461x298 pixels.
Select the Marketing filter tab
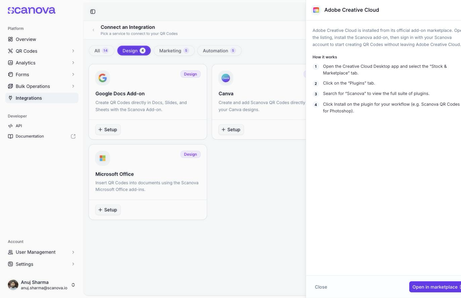(x=174, y=51)
